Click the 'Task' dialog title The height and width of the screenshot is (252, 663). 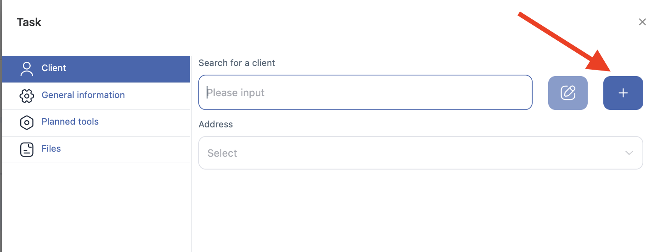(x=29, y=22)
